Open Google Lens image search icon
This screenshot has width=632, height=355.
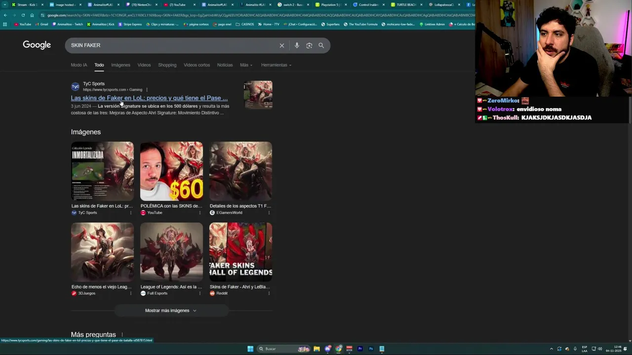click(x=309, y=45)
